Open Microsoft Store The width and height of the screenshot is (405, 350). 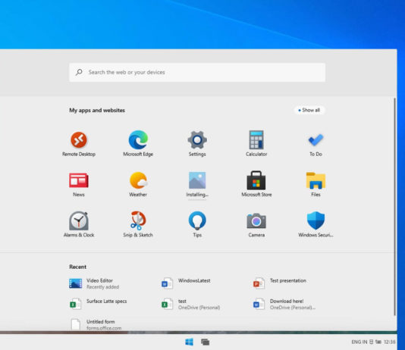(256, 183)
